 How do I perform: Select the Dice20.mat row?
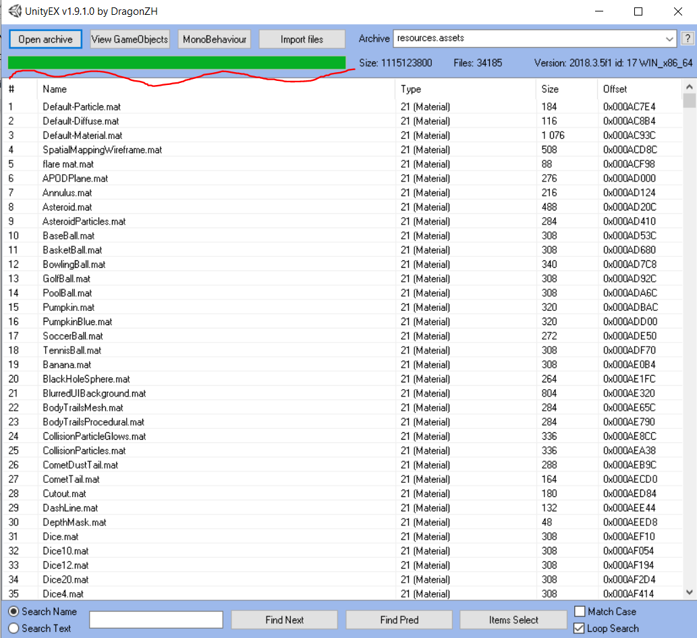click(343, 579)
